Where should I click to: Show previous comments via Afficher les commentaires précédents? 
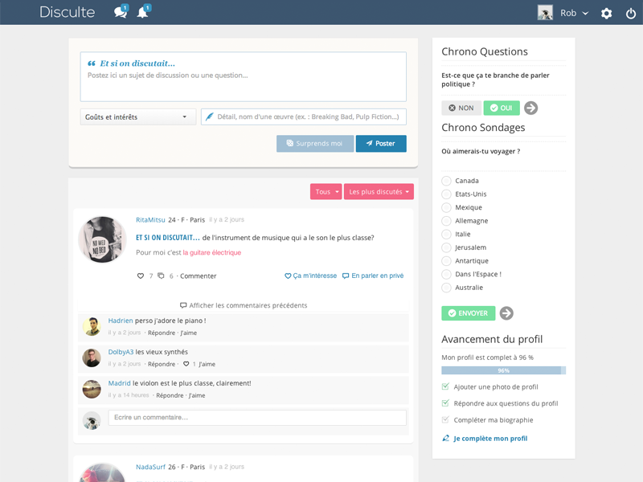[x=244, y=305]
